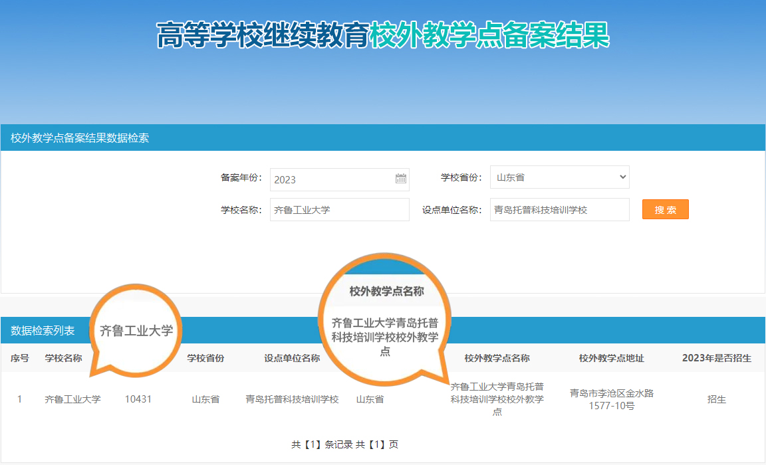Screen dimensions: 766x465
Task: Click the 校外教学点备案结果数据检索 panel heading
Action: 80,138
